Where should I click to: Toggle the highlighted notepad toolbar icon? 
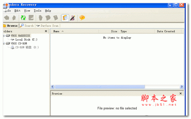(x=65, y=18)
